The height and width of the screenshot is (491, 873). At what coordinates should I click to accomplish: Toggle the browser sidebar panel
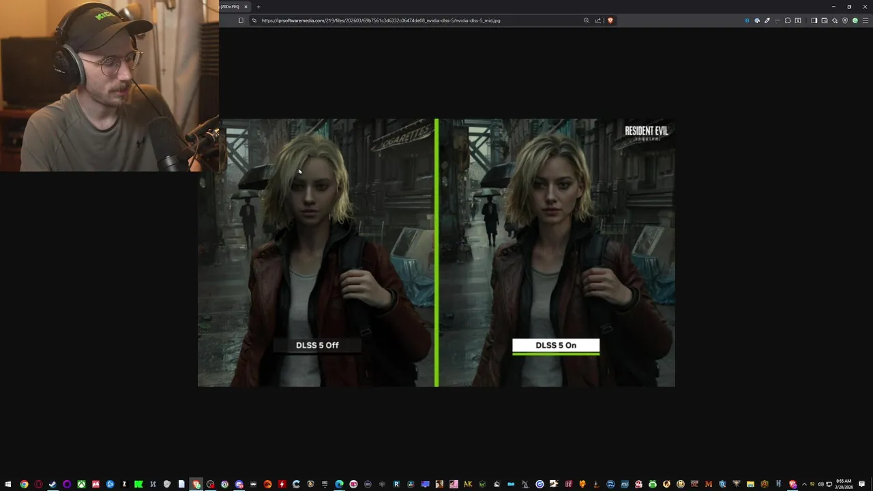click(814, 20)
